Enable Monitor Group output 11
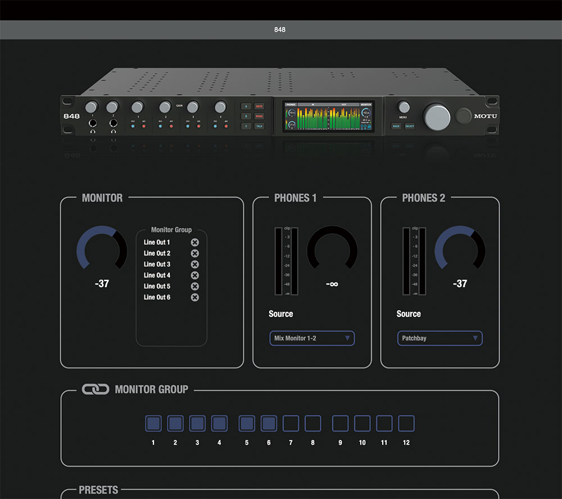Screen dimensions: 562x499 pos(384,423)
